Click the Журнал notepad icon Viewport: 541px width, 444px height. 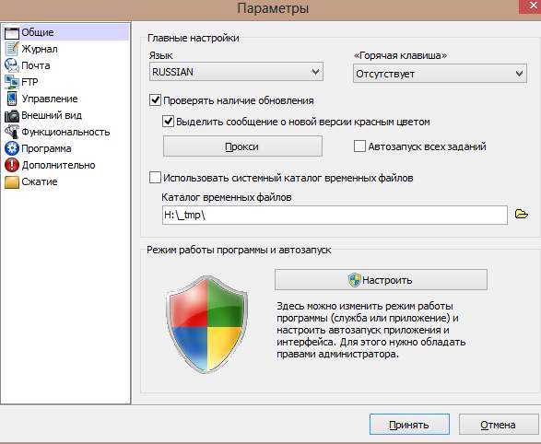click(11, 49)
